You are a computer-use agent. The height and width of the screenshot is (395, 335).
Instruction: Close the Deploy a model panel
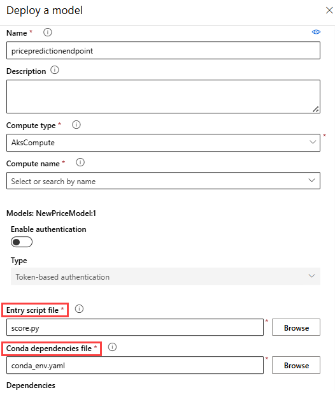pos(329,10)
